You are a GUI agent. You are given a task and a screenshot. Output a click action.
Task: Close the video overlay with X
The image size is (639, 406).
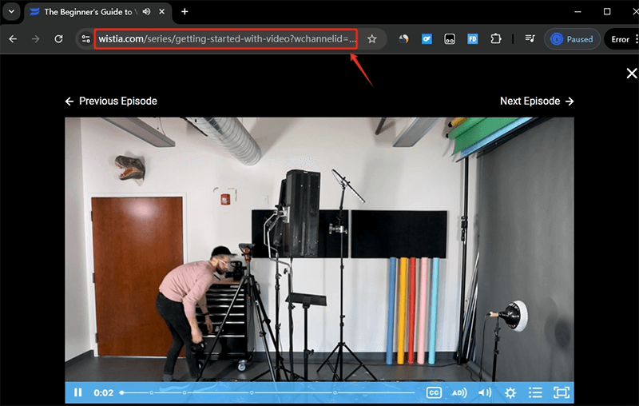pyautogui.click(x=631, y=74)
